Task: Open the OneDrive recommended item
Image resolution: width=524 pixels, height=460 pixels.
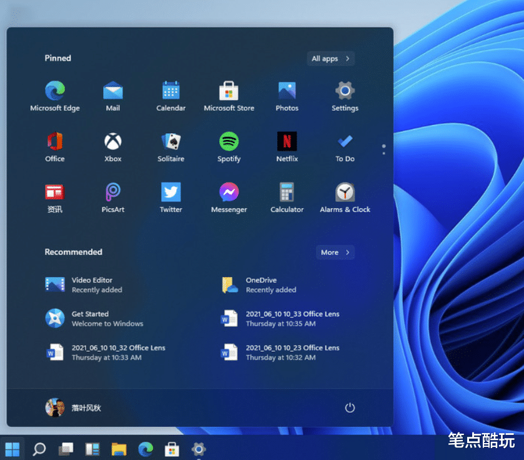Action: pyautogui.click(x=269, y=284)
